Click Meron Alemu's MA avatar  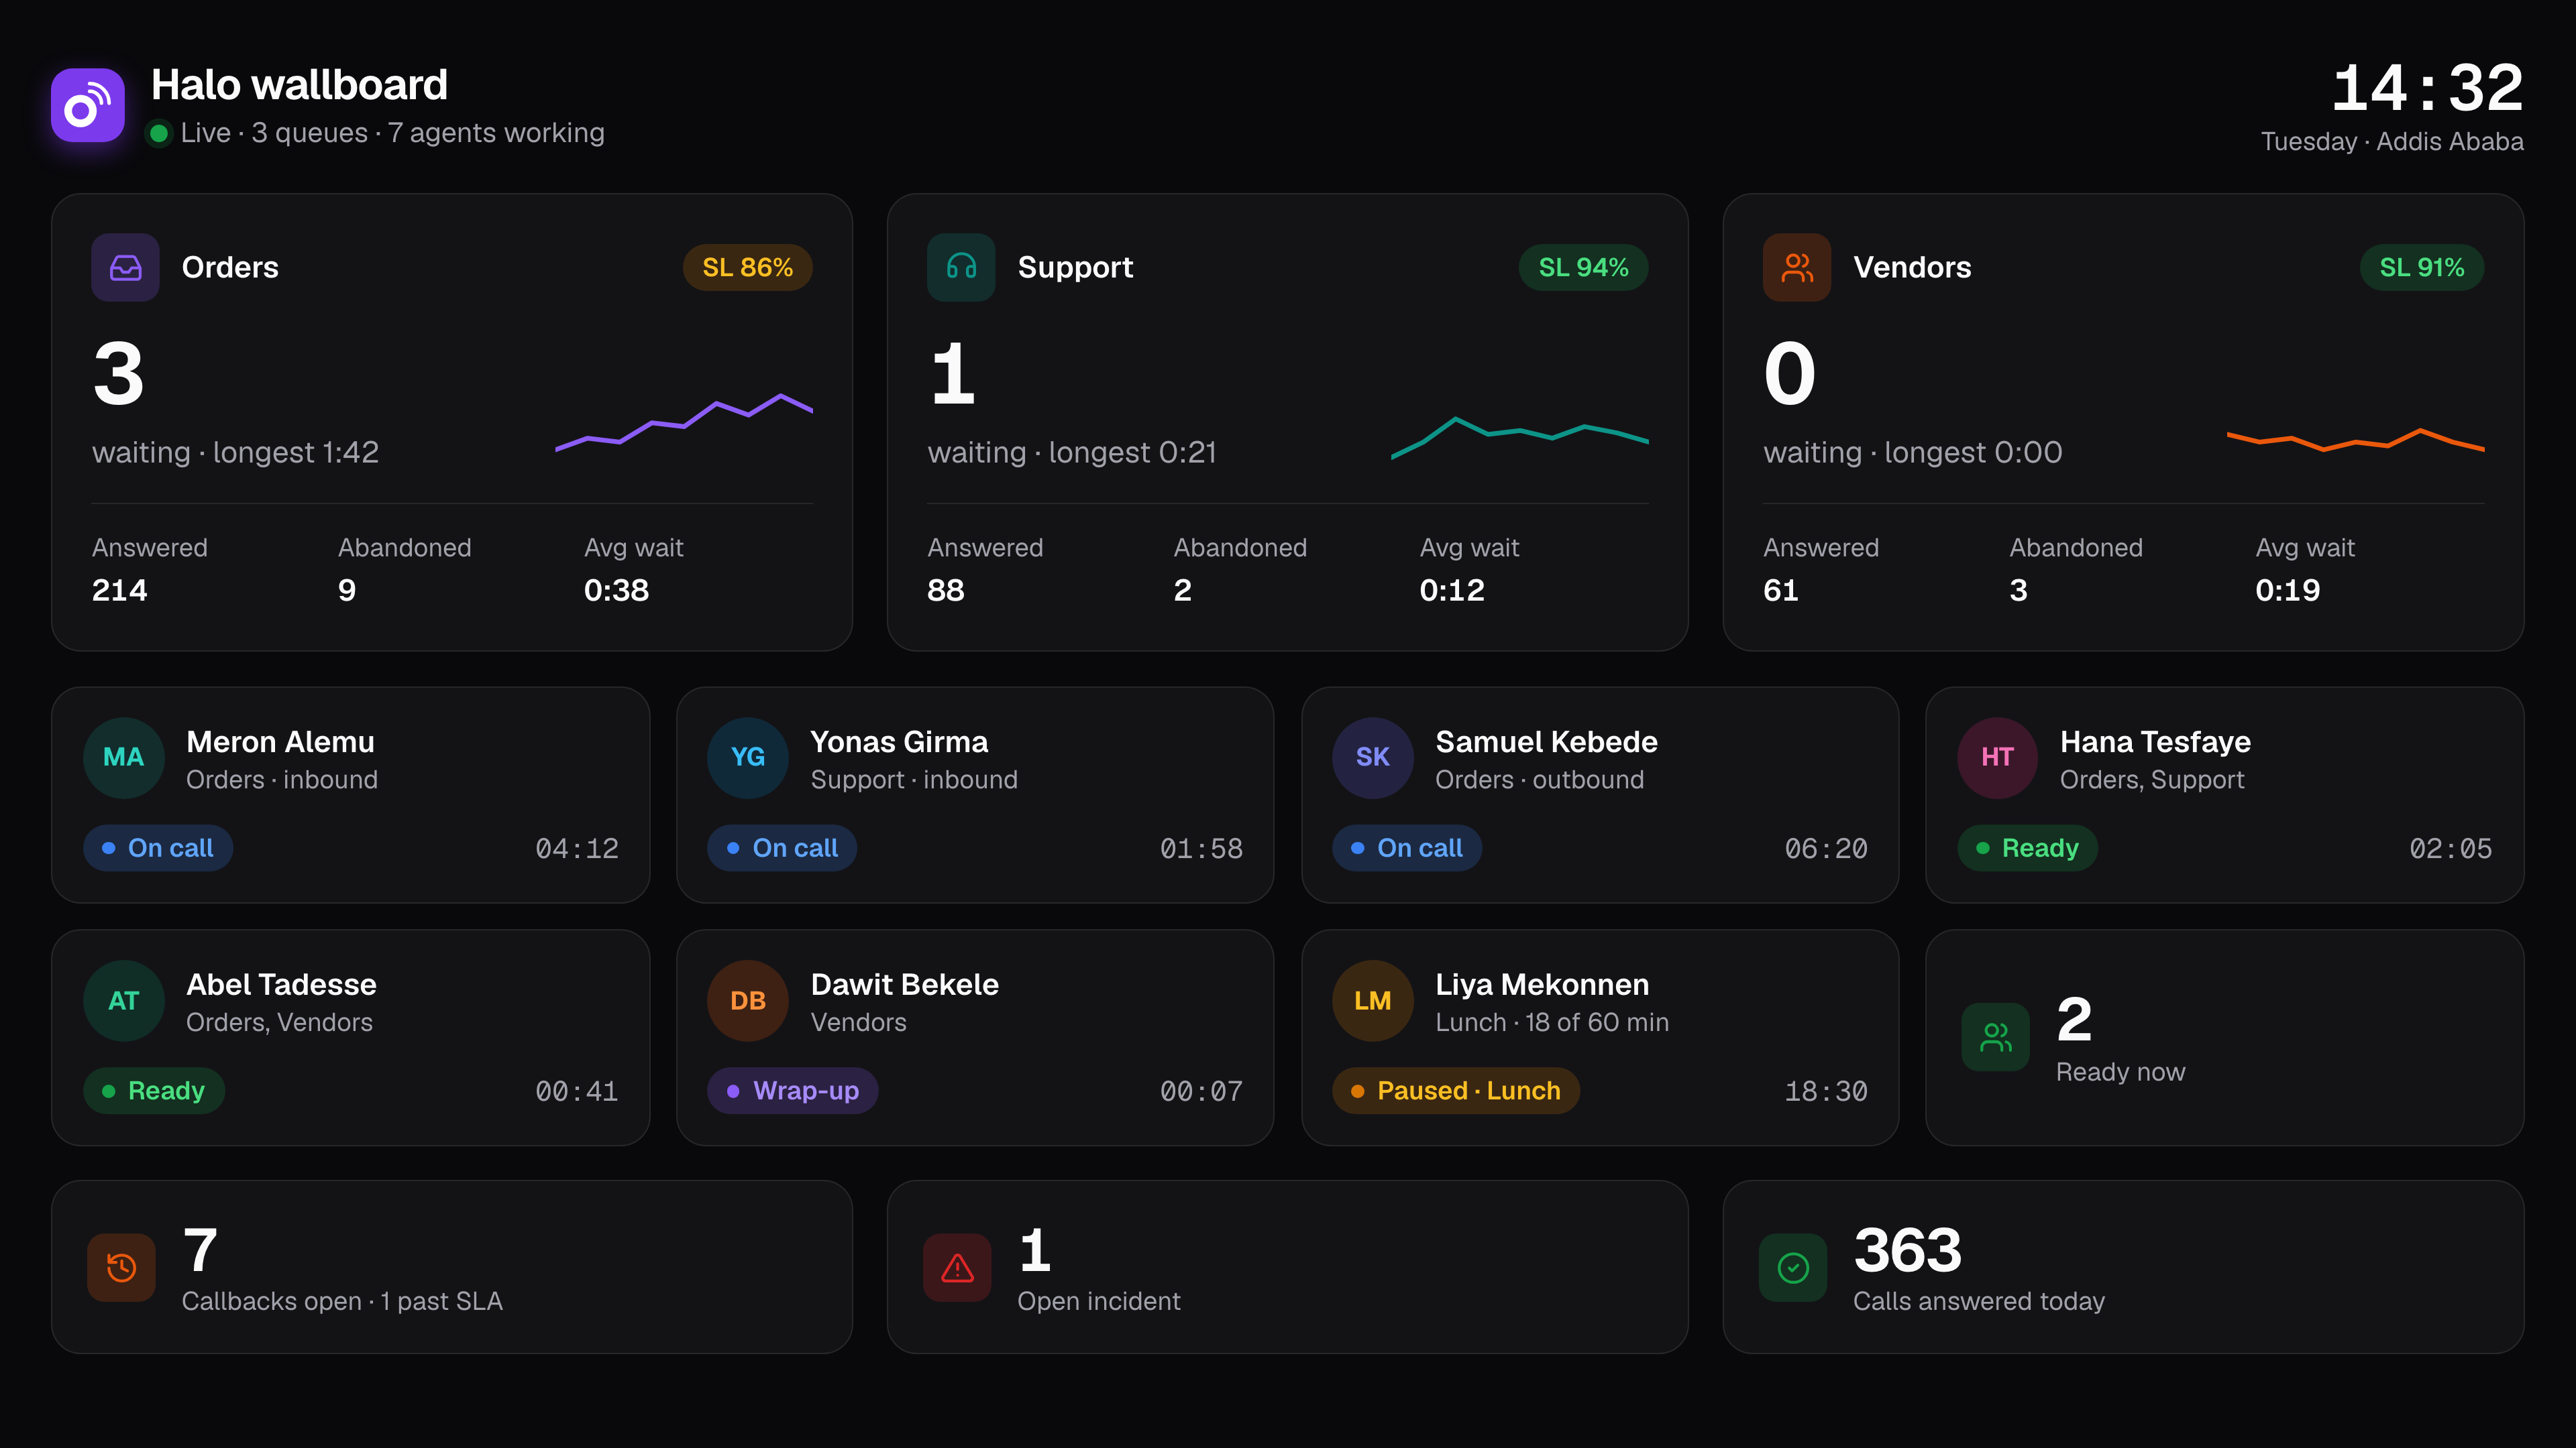123,758
